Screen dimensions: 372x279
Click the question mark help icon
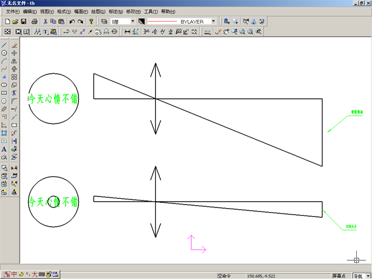91,22
